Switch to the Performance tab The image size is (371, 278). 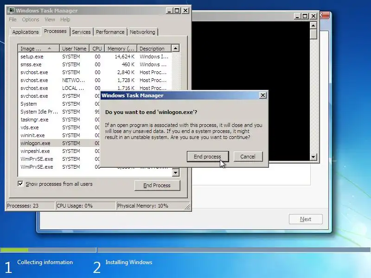(x=110, y=32)
